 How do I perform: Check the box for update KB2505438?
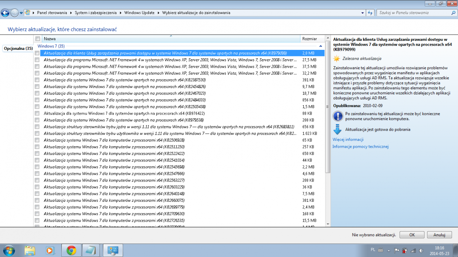37,107
